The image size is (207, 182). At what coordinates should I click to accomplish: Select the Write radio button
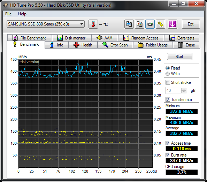pos(168,74)
